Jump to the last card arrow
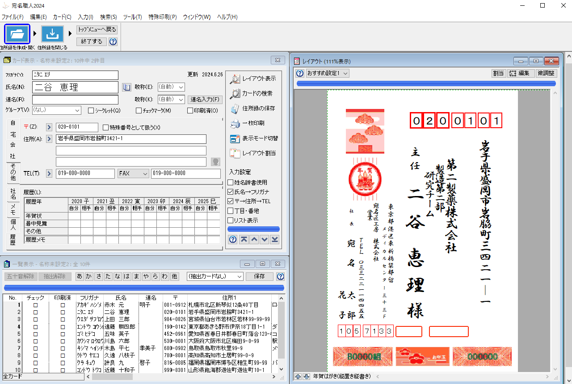The image size is (572, 384). coord(275,239)
